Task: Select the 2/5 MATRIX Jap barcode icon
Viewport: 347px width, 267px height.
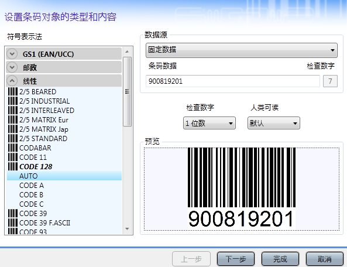Action: (x=13, y=129)
